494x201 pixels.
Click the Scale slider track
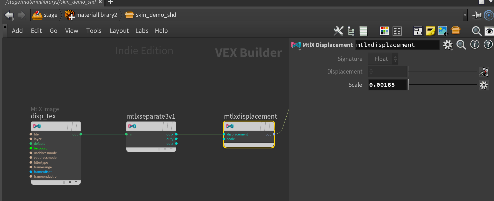coord(443,85)
